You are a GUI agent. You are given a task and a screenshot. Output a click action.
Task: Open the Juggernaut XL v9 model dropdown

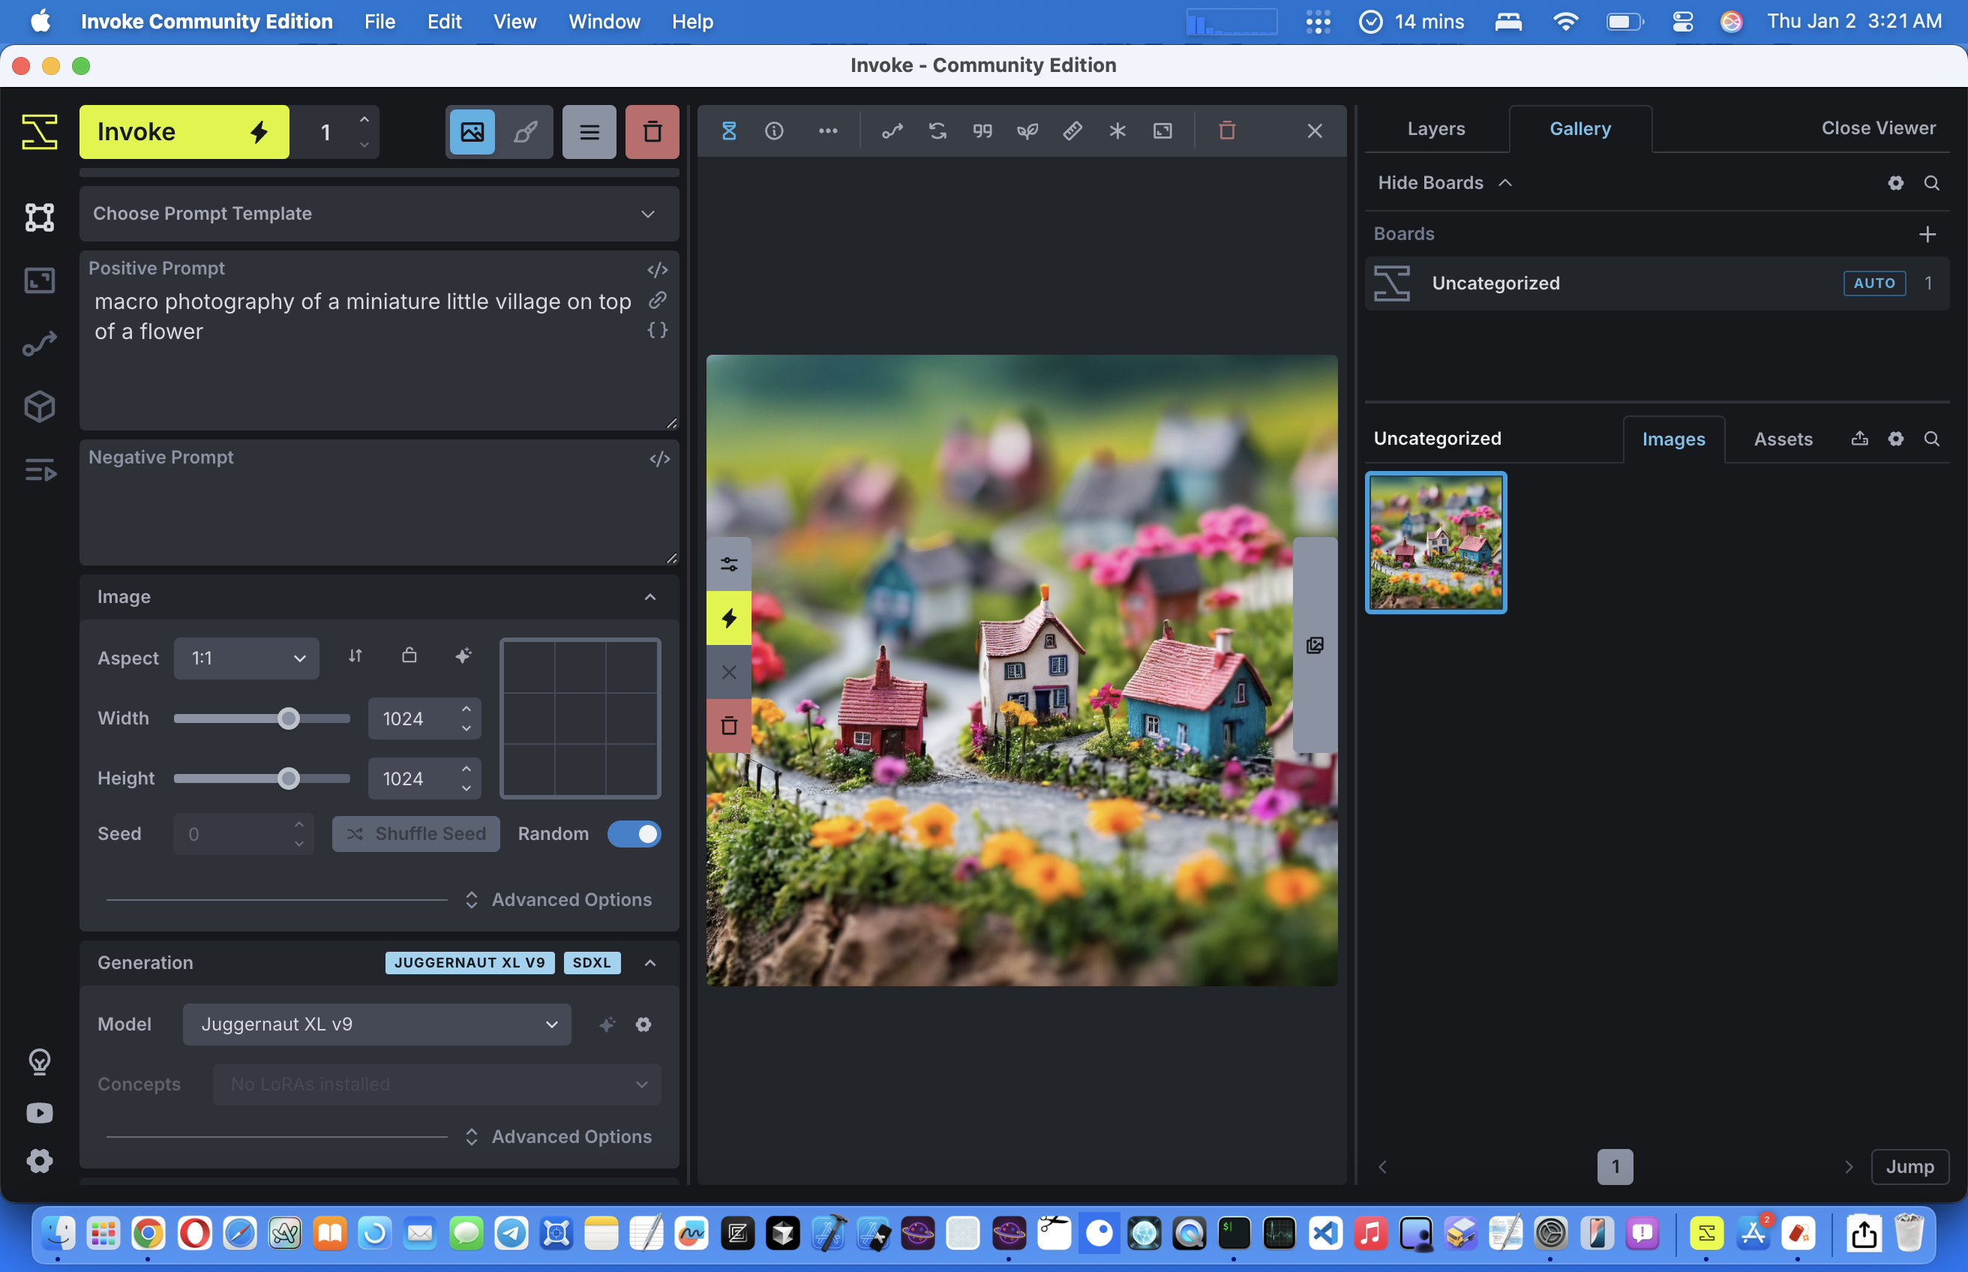(376, 1024)
